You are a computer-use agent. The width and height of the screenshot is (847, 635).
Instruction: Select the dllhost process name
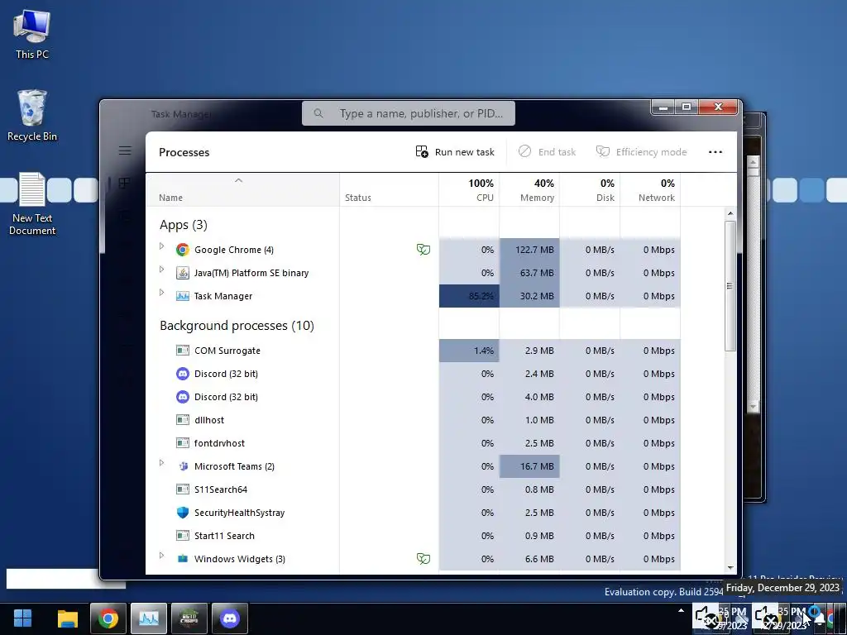209,419
